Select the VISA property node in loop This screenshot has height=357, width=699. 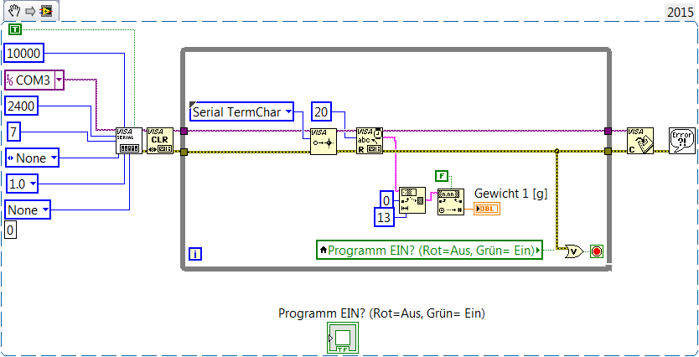click(324, 142)
